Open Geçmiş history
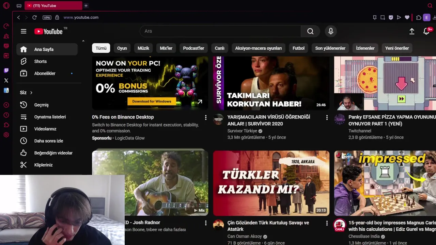 coord(47,105)
